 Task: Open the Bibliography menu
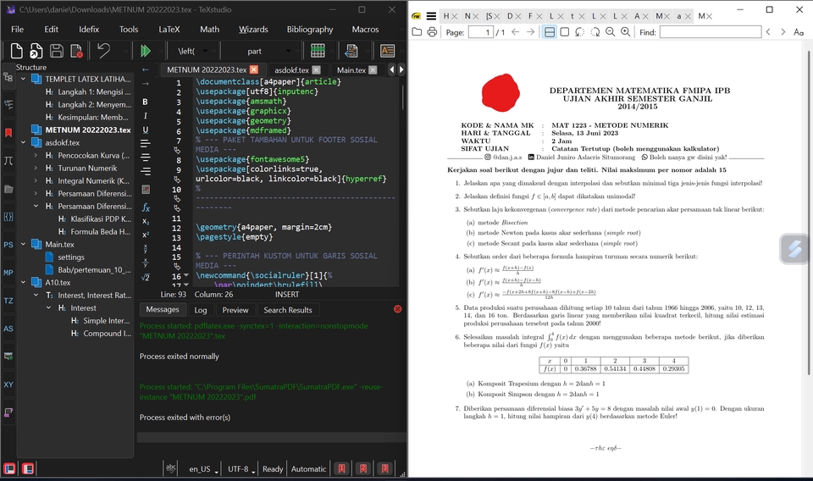(310, 29)
